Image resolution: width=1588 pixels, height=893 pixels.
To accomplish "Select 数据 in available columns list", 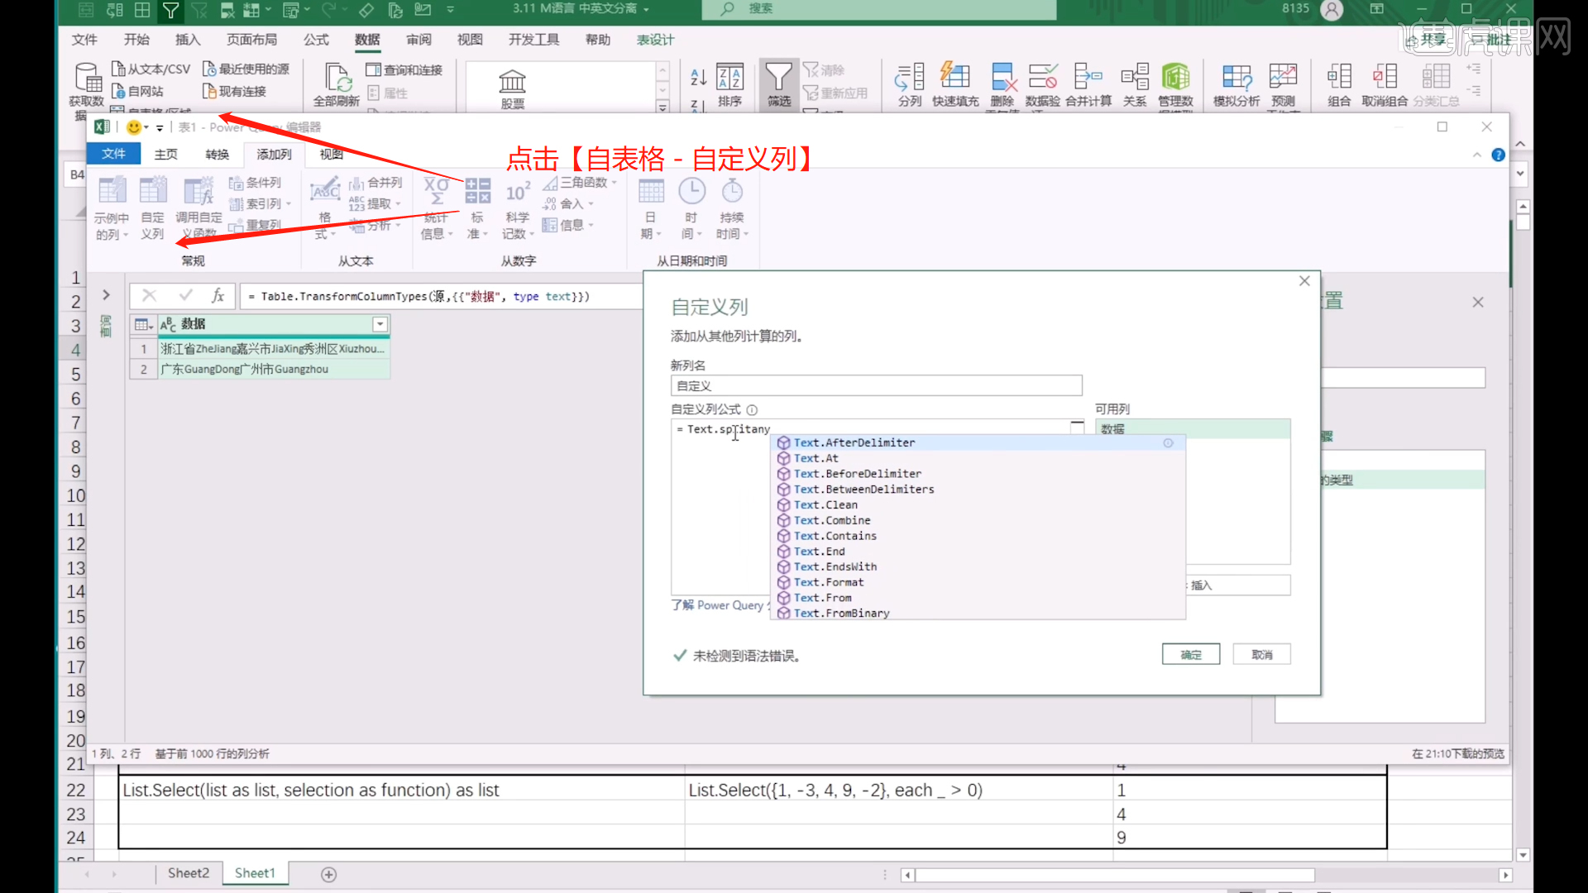I will coord(1193,428).
